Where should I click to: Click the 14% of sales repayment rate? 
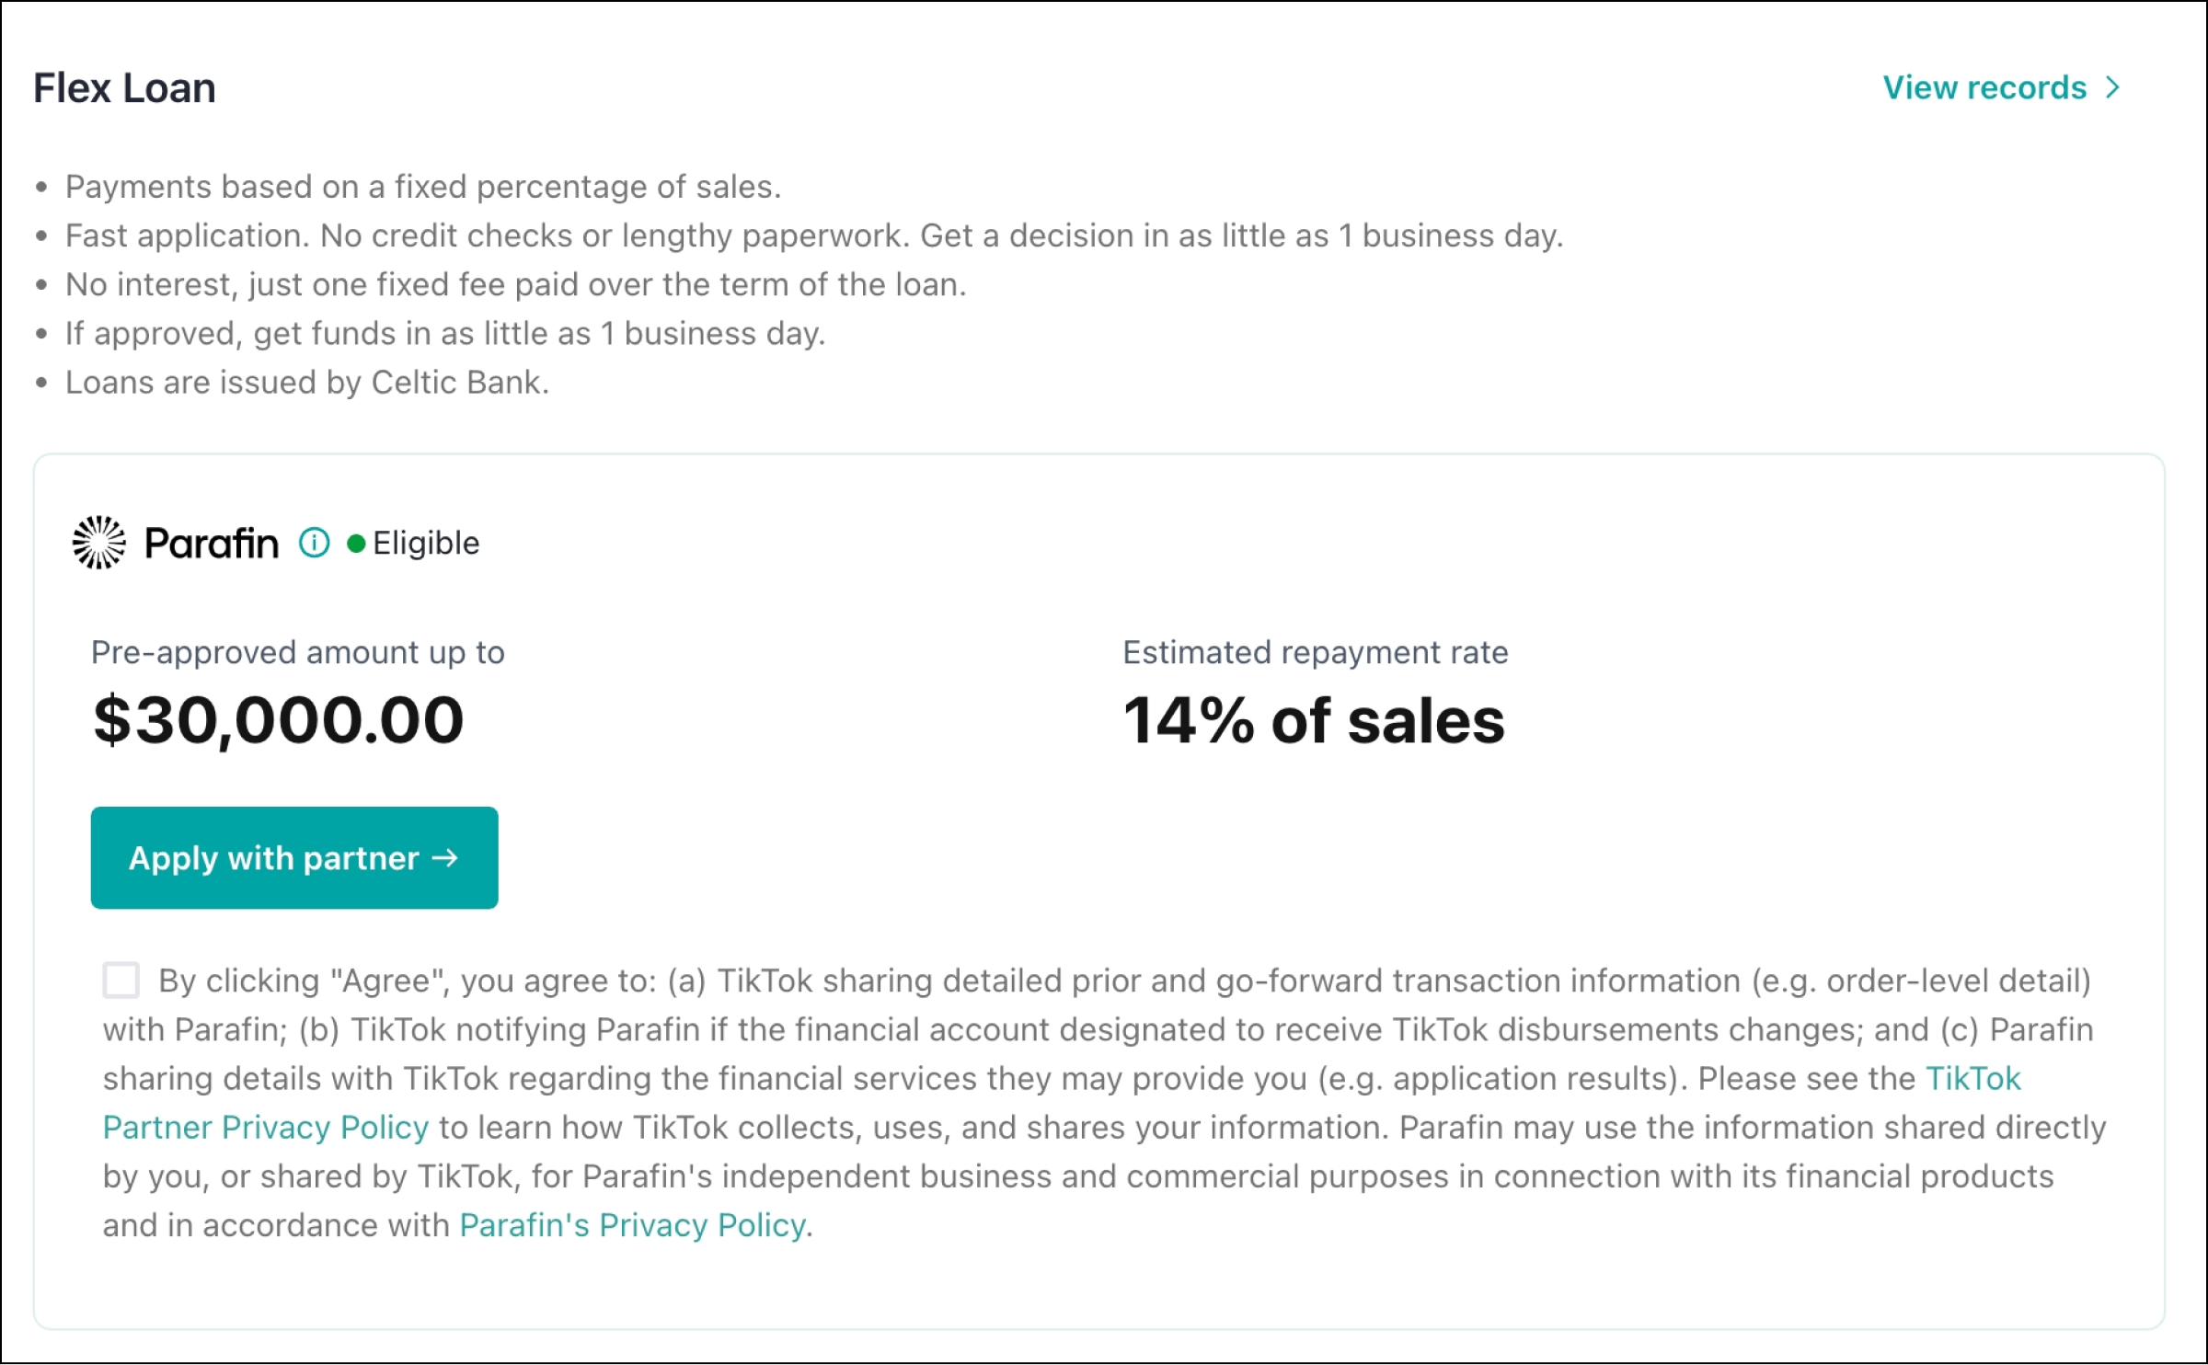pos(1313,719)
